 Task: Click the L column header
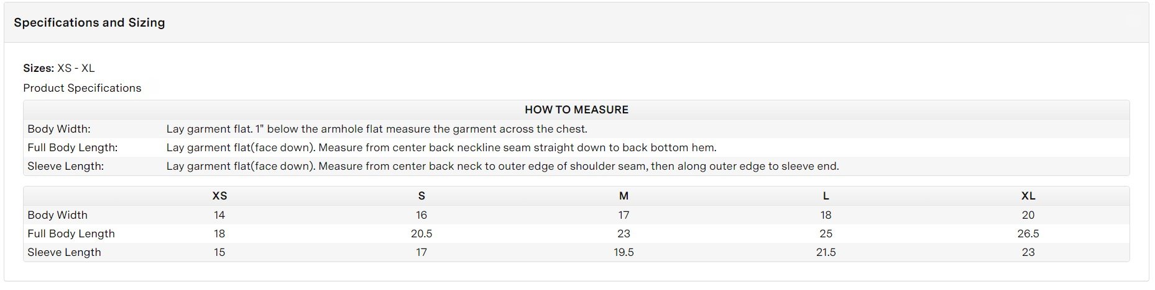pos(826,196)
